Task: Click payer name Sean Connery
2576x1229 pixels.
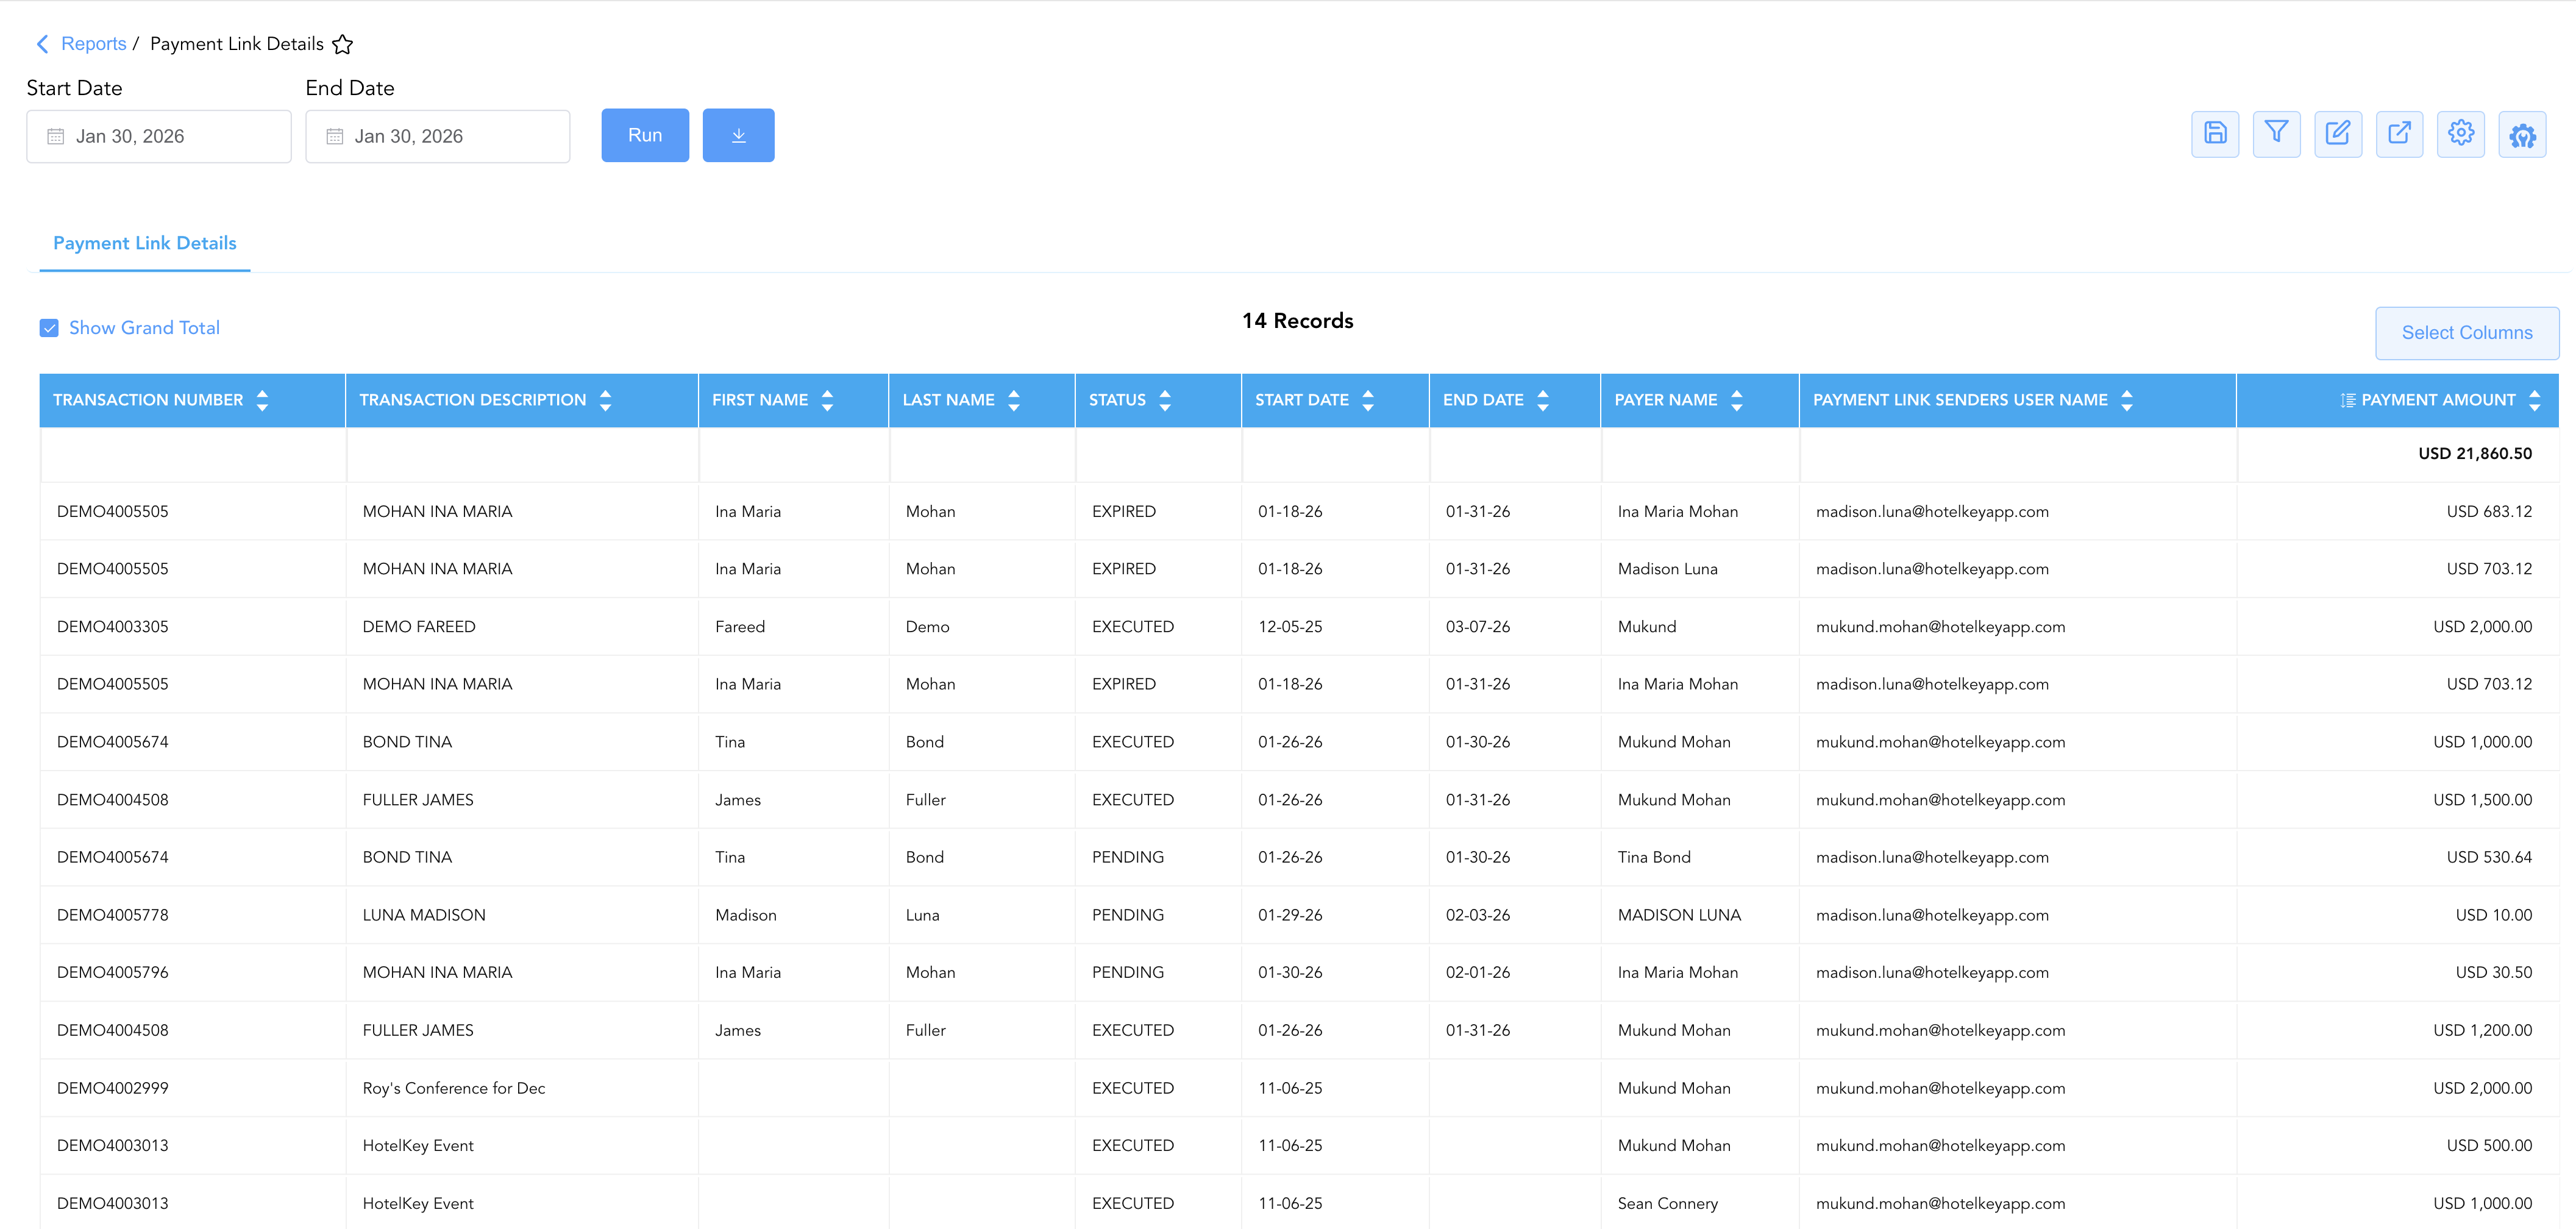Action: (1668, 1204)
